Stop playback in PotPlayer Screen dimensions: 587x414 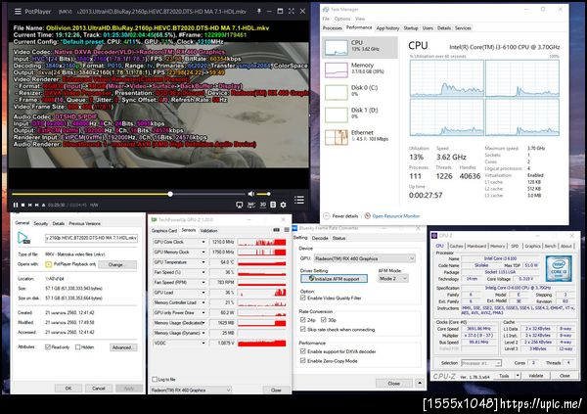23,205
